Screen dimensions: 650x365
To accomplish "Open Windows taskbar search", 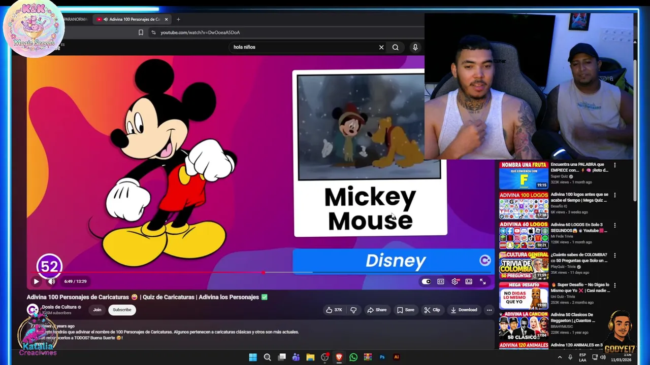I will click(268, 357).
